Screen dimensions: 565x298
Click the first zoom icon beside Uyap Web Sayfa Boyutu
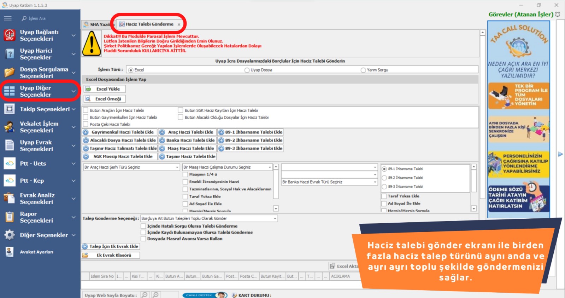[x=145, y=295]
